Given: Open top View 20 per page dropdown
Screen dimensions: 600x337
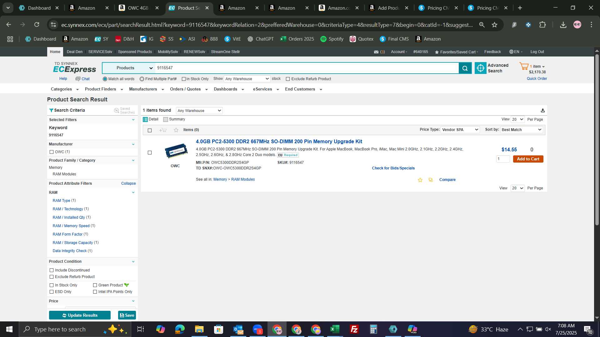Looking at the screenshot, I should pyautogui.click(x=517, y=120).
